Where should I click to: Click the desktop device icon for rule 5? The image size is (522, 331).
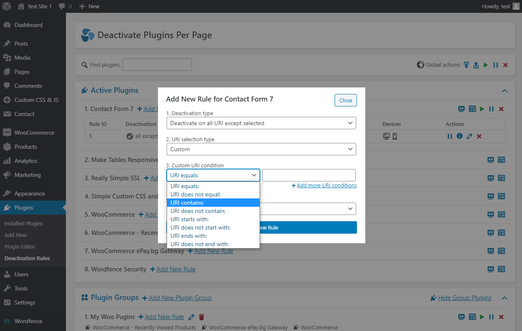click(x=386, y=136)
